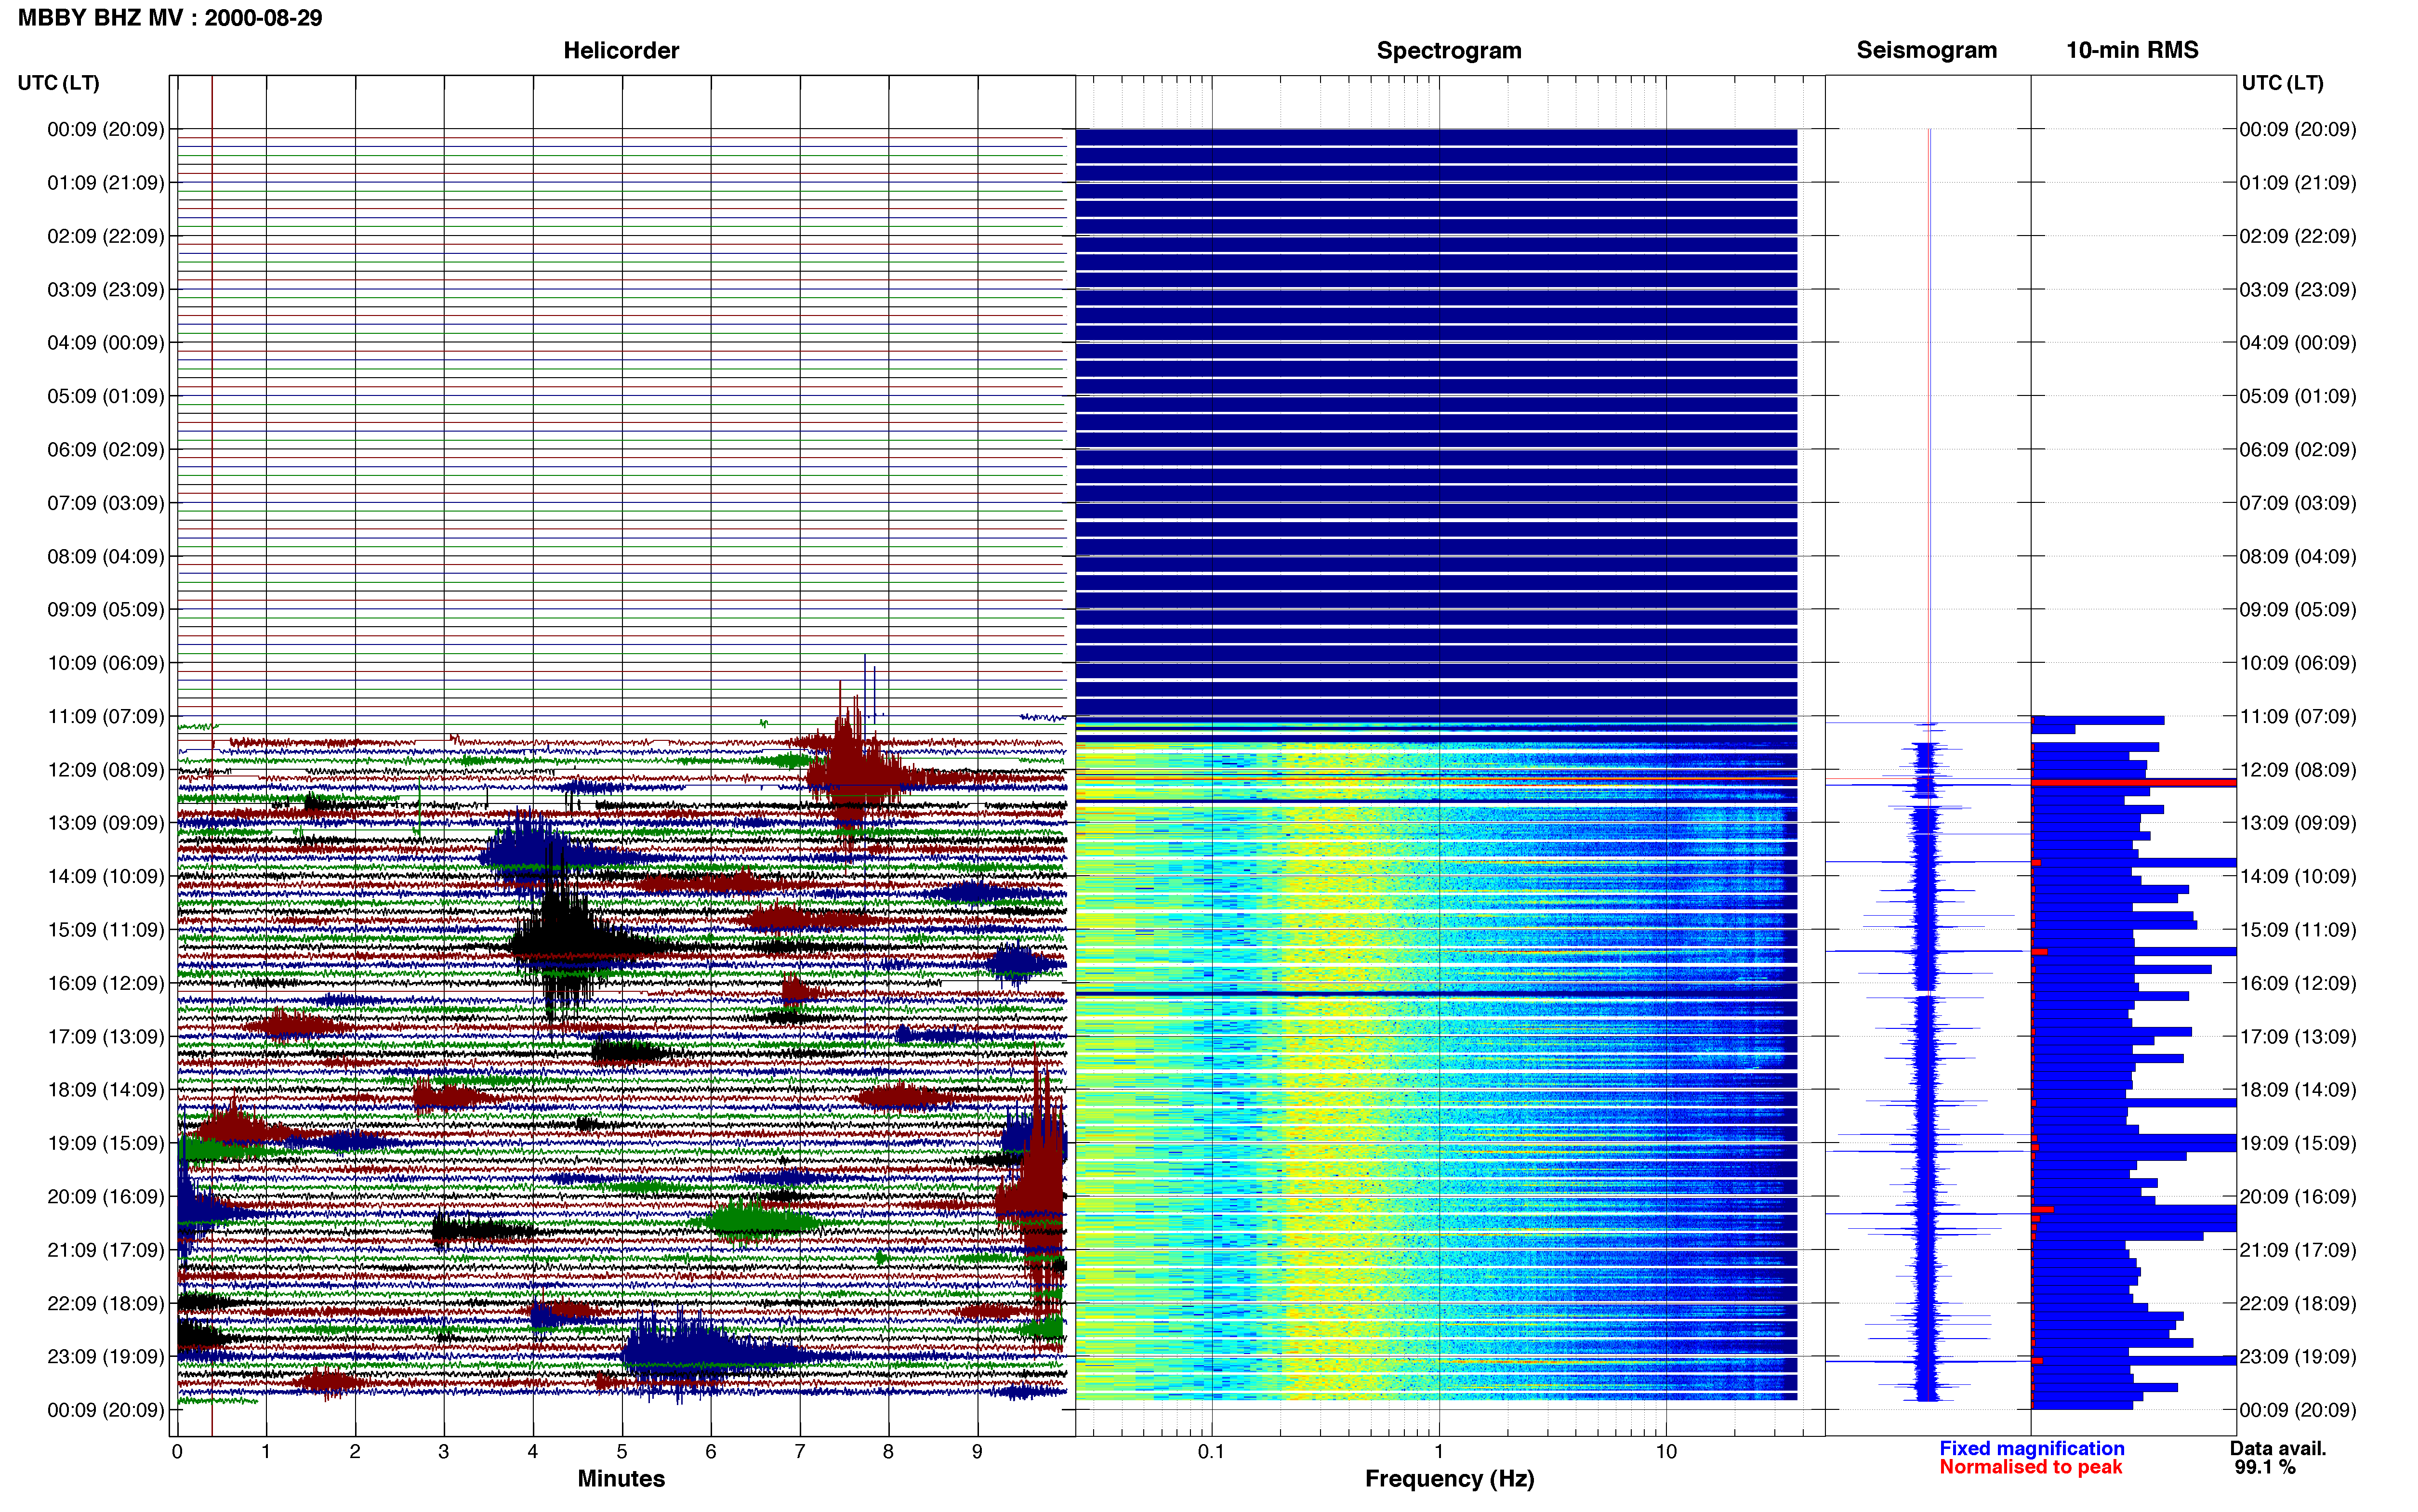Click the 'UTC (LT)' label above the left time axis
The width and height of the screenshot is (2418, 1512).
(x=59, y=83)
